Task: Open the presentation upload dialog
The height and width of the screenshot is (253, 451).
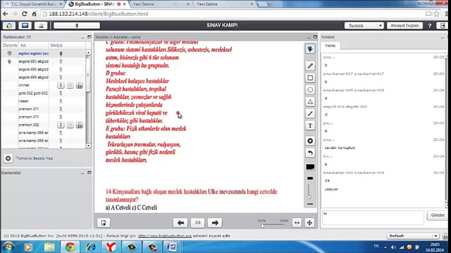Action: pyautogui.click(x=104, y=223)
